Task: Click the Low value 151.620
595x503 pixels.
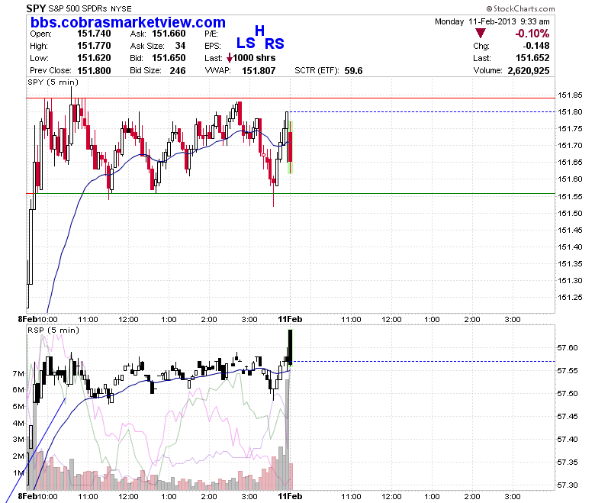Action: pos(94,58)
